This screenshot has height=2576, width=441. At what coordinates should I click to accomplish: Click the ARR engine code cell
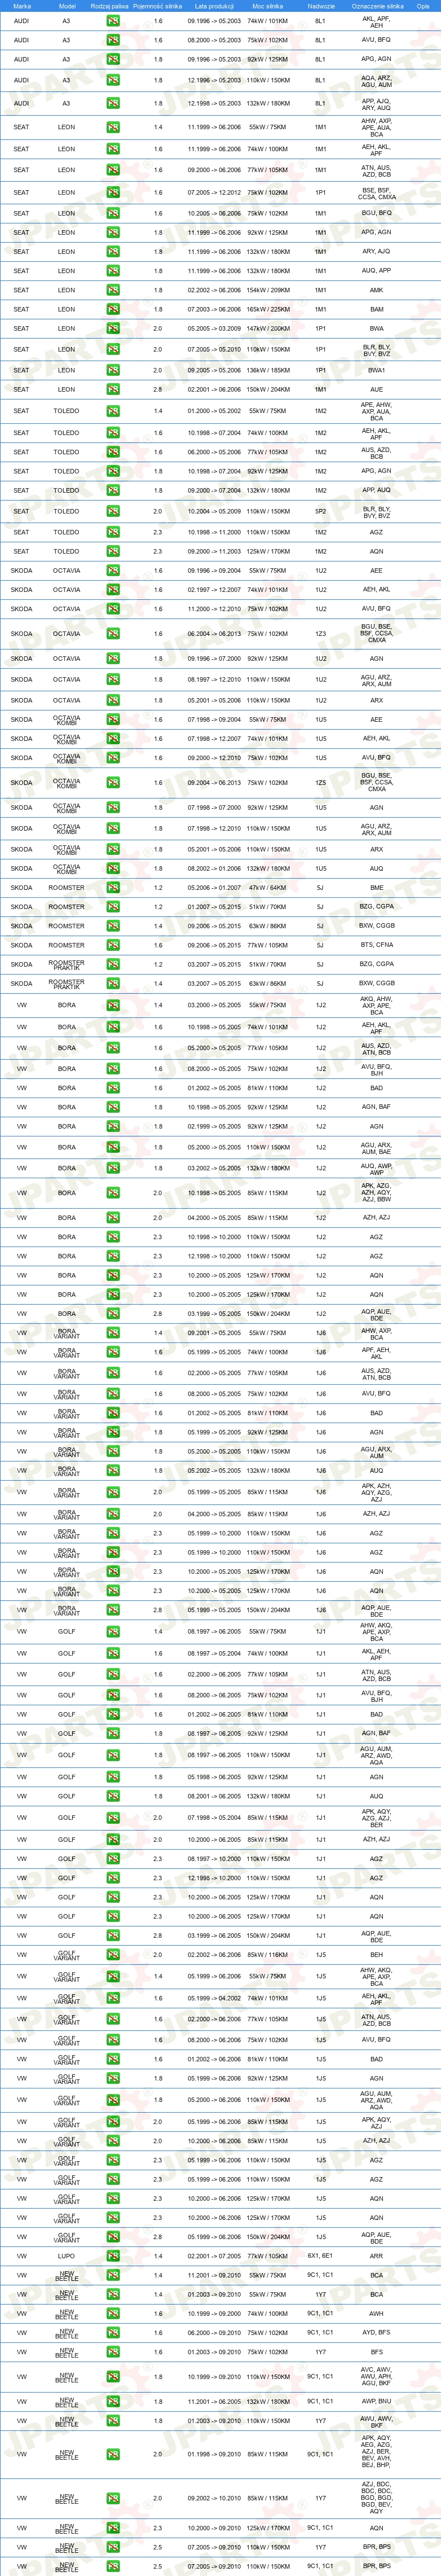pos(376,2256)
